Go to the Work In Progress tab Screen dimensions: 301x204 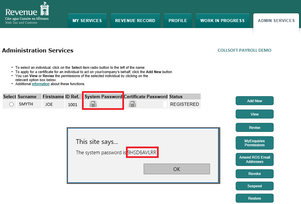coord(222,21)
